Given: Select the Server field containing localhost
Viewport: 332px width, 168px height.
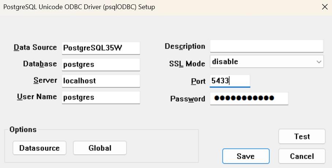Looking at the screenshot, I should click(101, 81).
